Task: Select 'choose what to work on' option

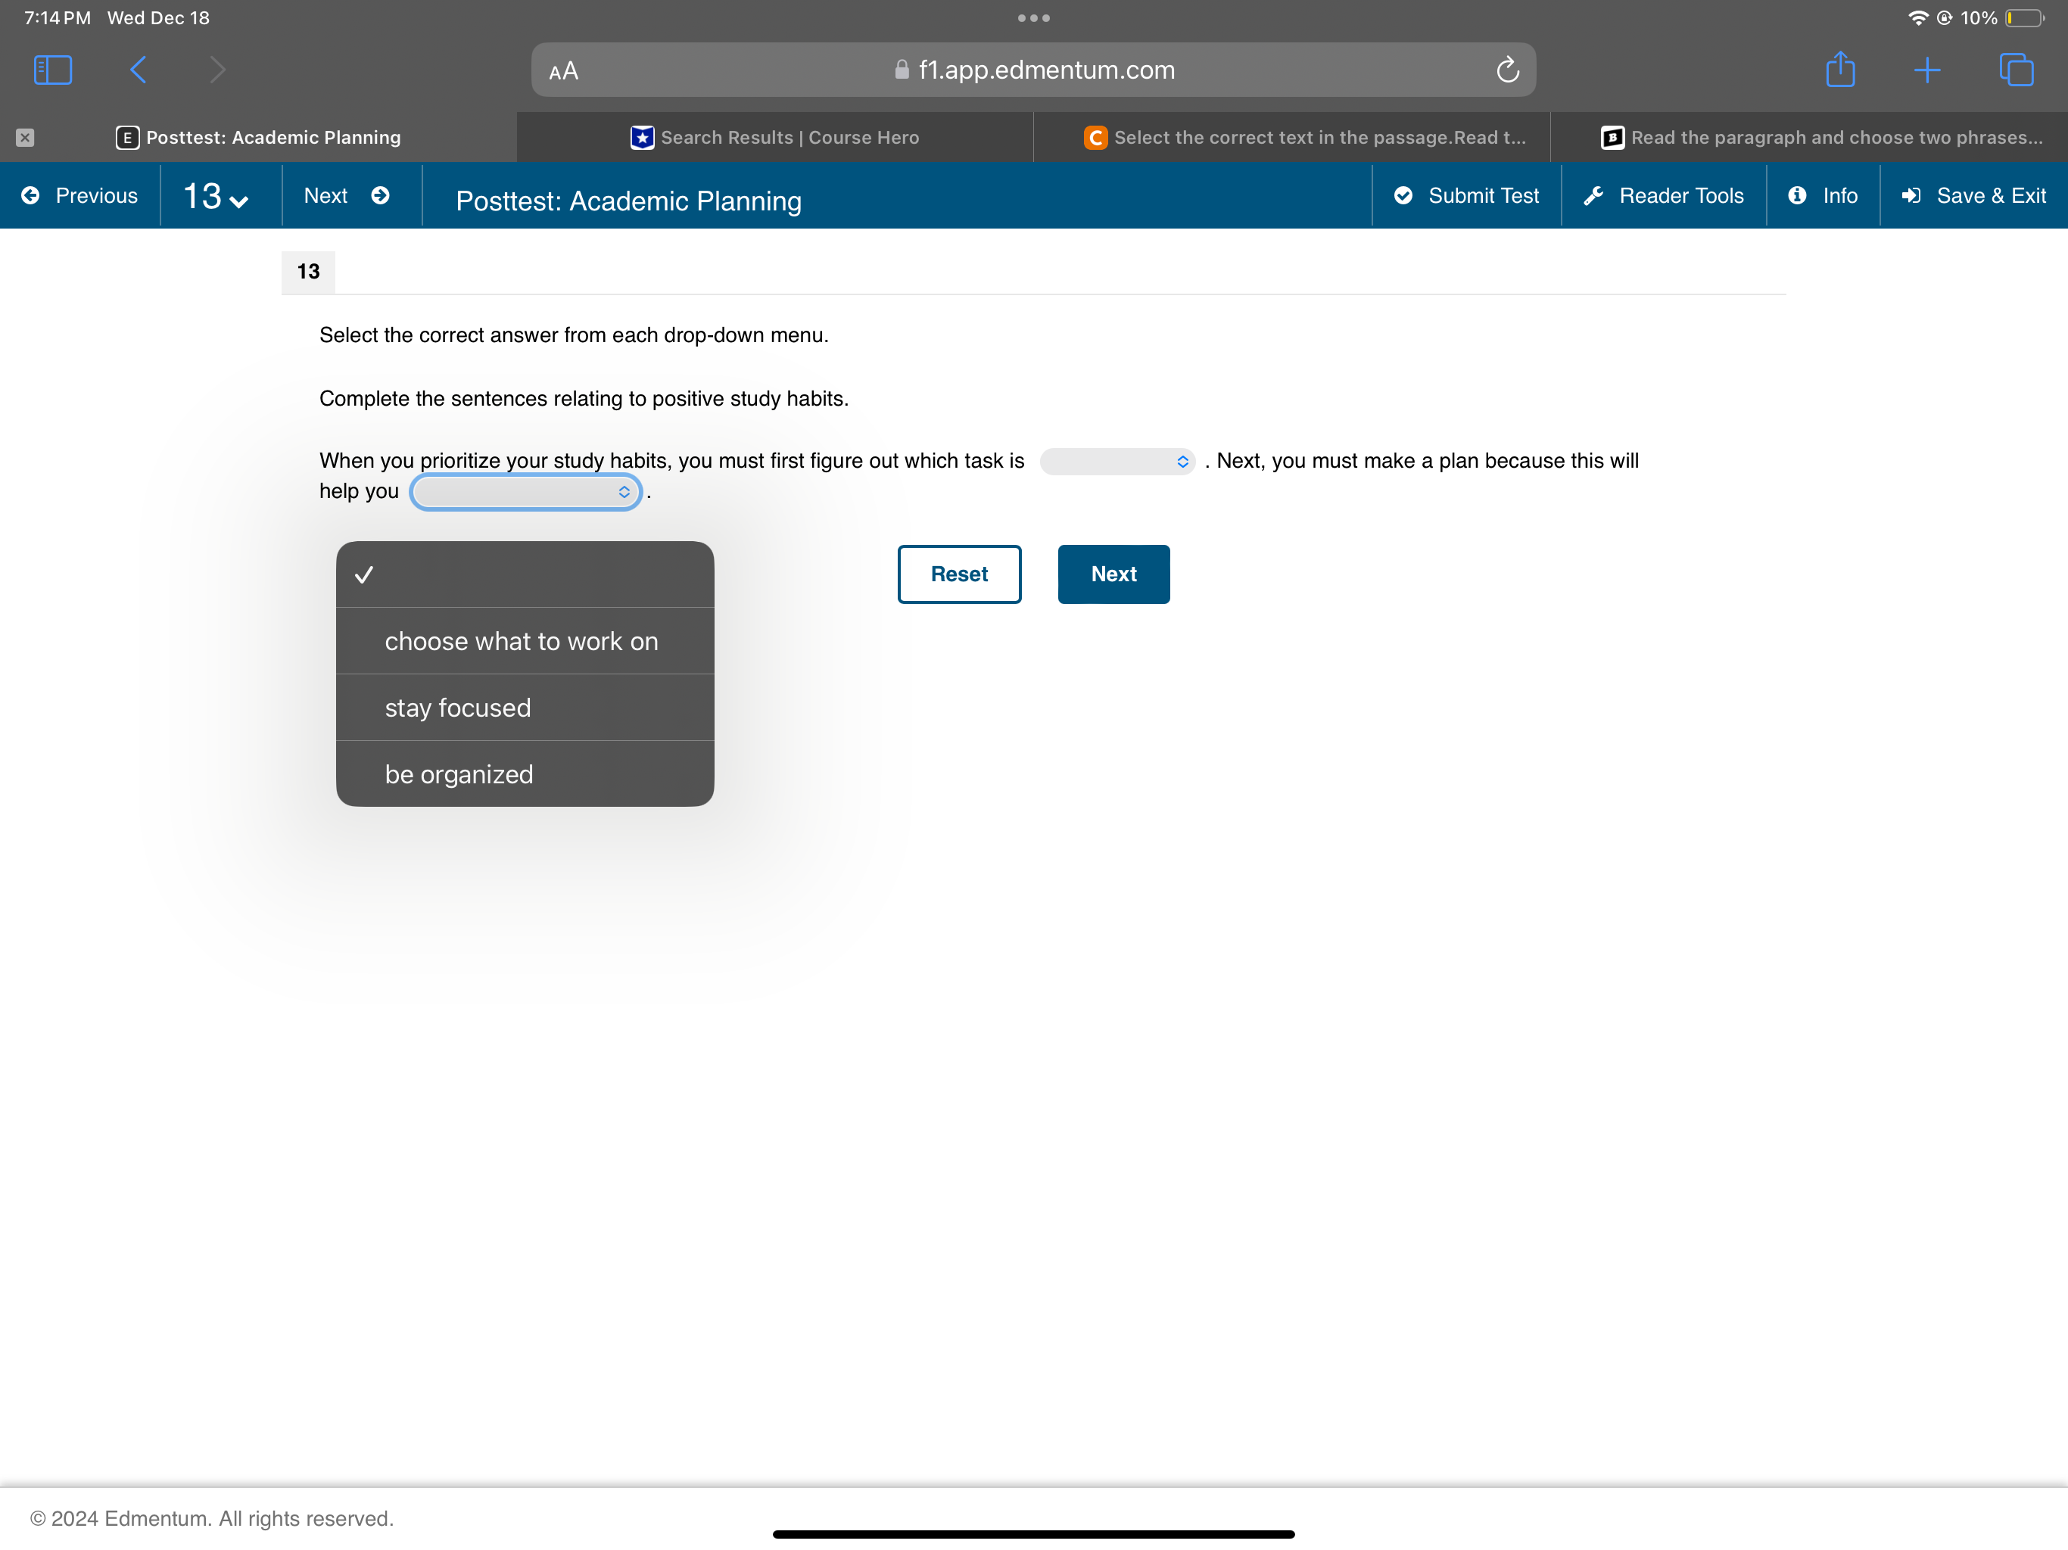Action: (x=522, y=641)
